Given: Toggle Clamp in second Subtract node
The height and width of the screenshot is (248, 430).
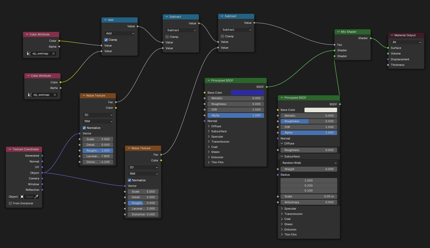Looking at the screenshot, I should (222, 36).
